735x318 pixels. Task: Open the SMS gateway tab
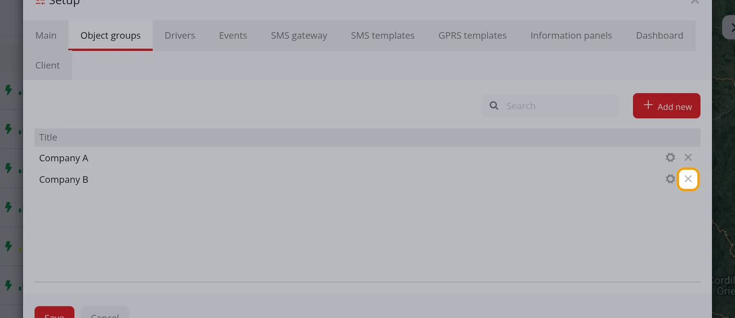(299, 35)
